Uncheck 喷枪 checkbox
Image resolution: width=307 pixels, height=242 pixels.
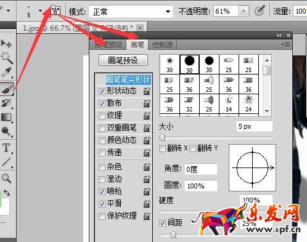[x=102, y=192]
